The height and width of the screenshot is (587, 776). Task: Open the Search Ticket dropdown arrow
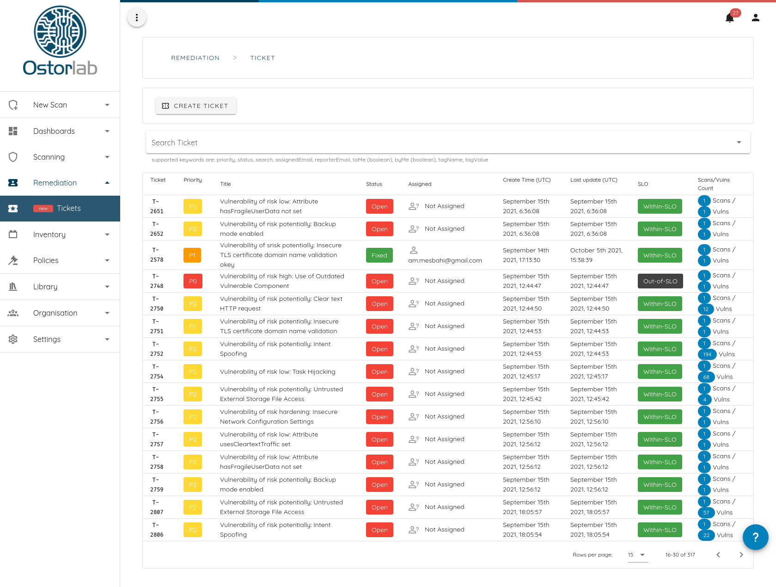(739, 143)
